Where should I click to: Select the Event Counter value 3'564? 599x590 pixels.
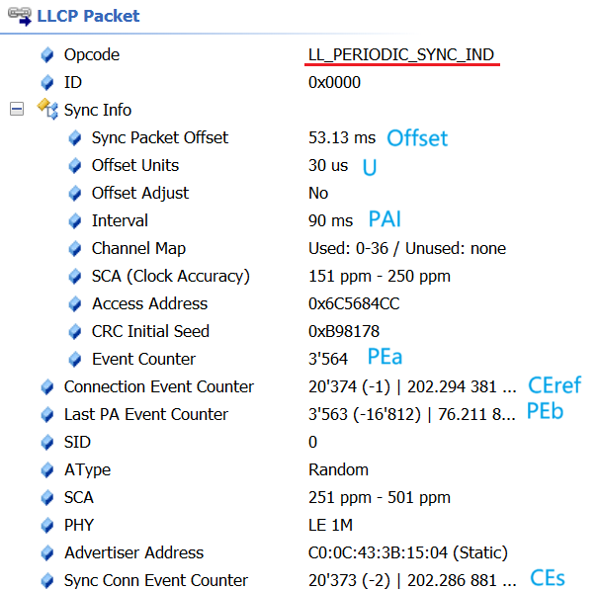[328, 359]
